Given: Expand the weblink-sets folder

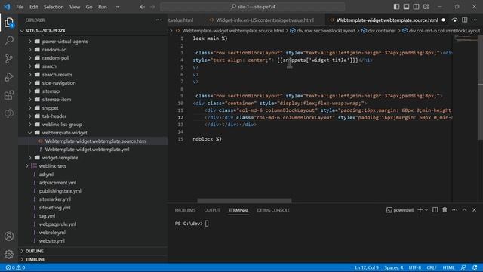Looking at the screenshot, I should (52, 166).
